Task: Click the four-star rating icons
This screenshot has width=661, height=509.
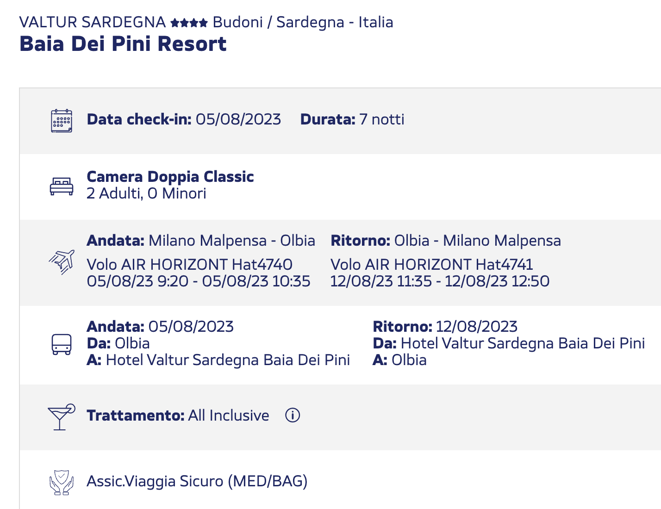Action: click(x=189, y=22)
